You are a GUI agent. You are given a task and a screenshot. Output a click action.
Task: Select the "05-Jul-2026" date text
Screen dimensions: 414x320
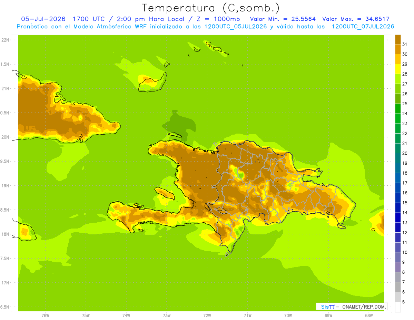(x=43, y=19)
